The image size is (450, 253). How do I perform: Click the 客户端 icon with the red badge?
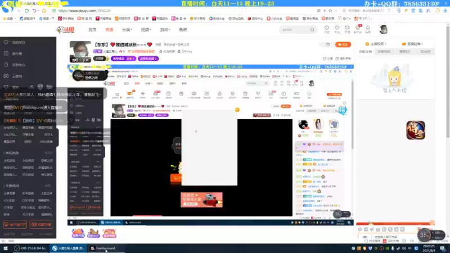358,29
